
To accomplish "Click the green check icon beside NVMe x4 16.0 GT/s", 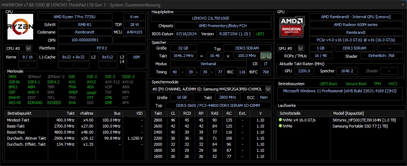I will 280,120.
